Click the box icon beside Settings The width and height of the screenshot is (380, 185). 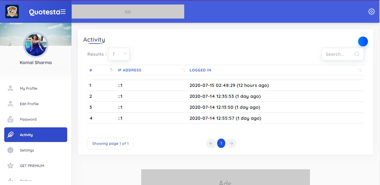pyautogui.click(x=10, y=150)
